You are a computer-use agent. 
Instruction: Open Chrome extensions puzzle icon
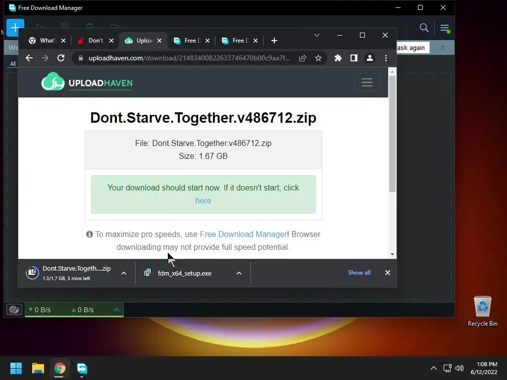point(338,58)
